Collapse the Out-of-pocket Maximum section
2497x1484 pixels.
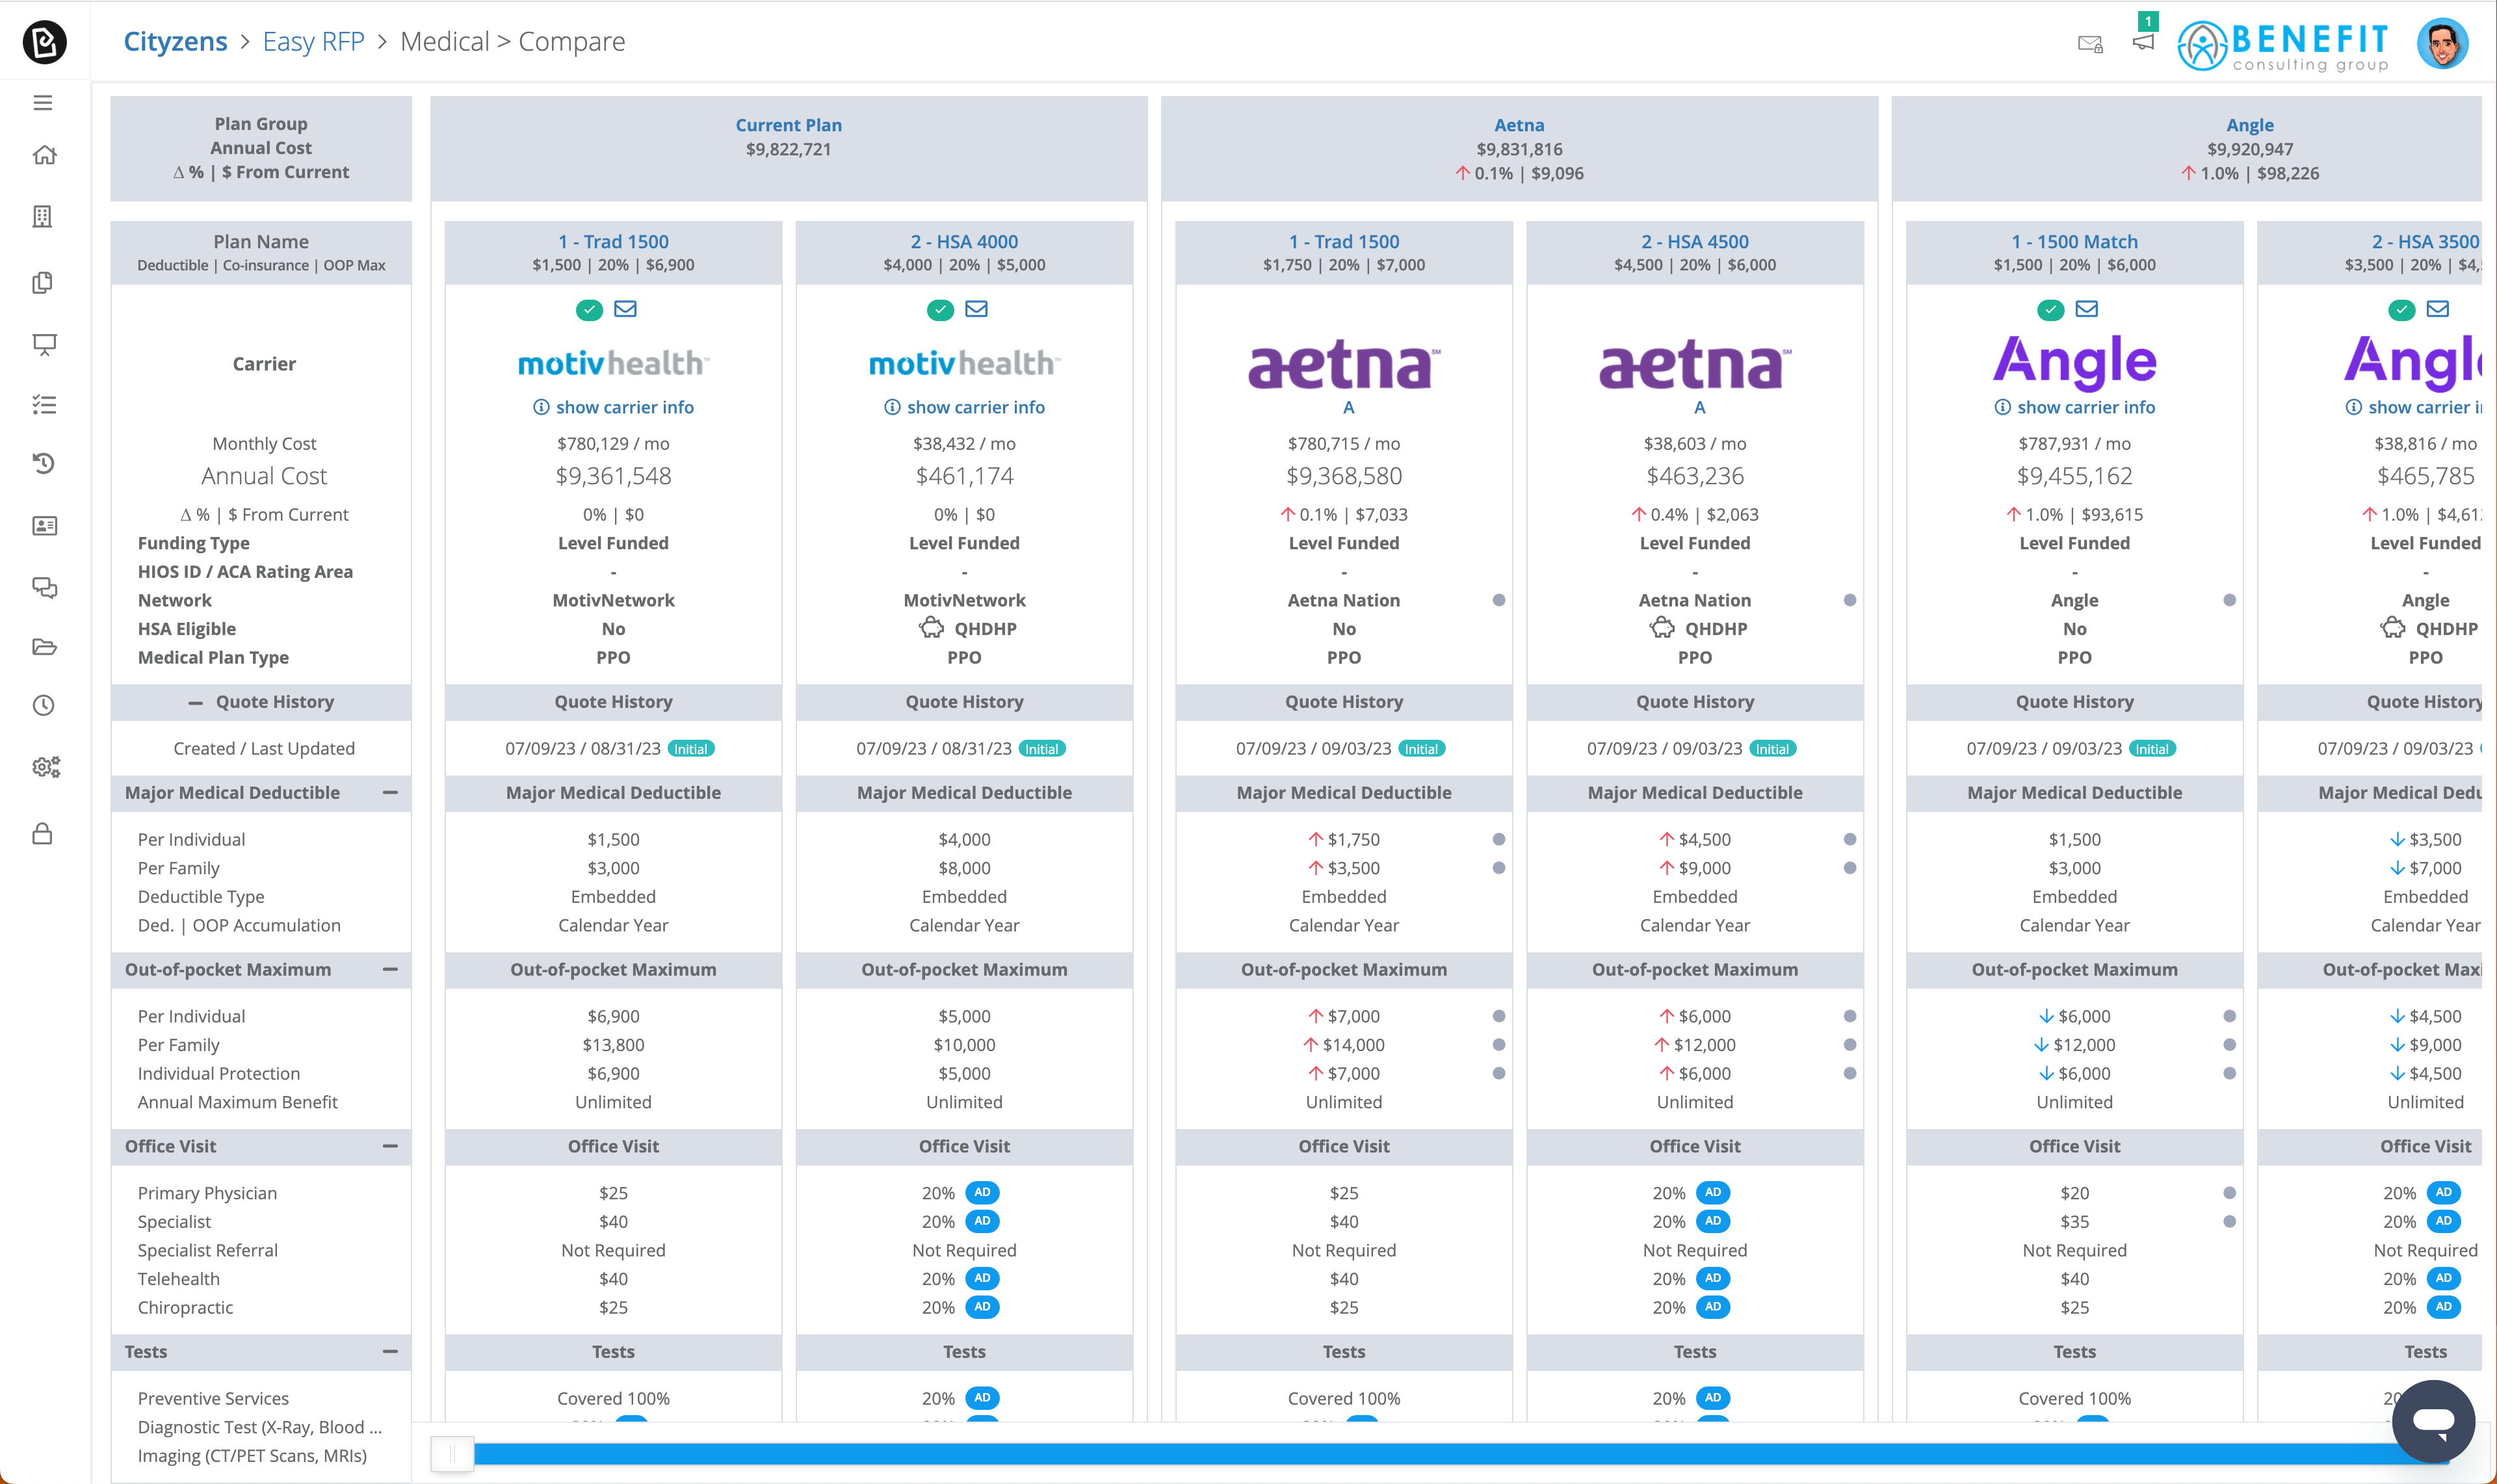click(390, 969)
